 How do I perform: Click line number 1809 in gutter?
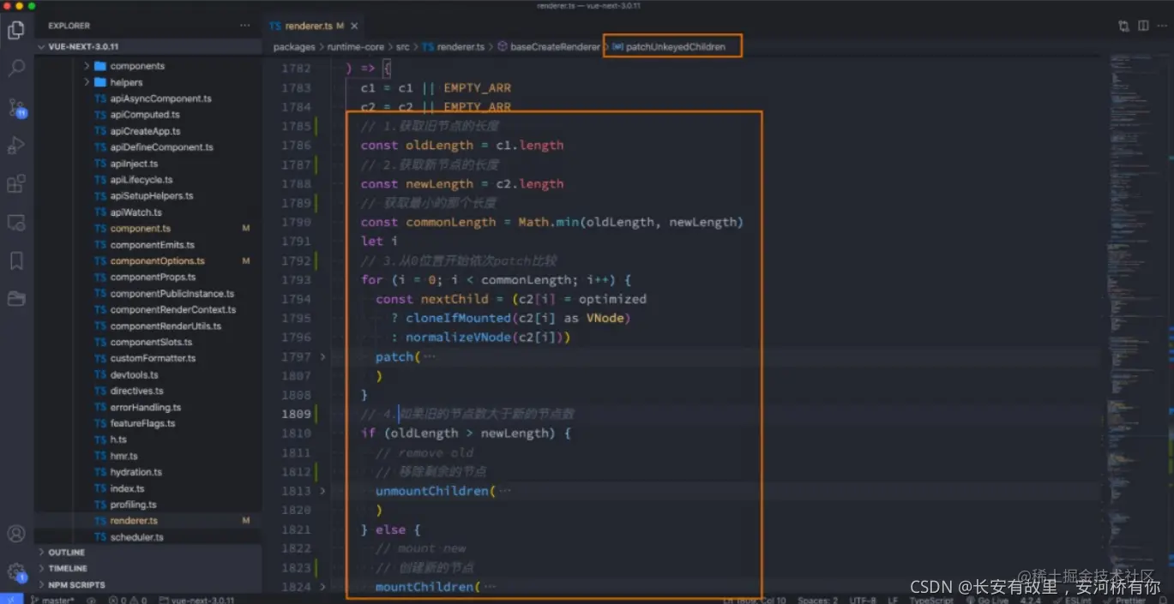pyautogui.click(x=296, y=414)
